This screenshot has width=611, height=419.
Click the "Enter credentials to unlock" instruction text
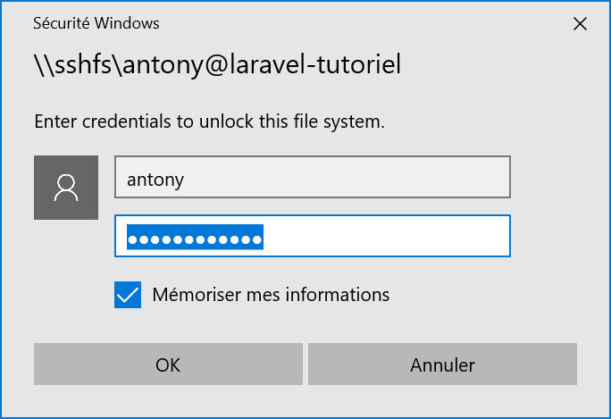coord(209,121)
